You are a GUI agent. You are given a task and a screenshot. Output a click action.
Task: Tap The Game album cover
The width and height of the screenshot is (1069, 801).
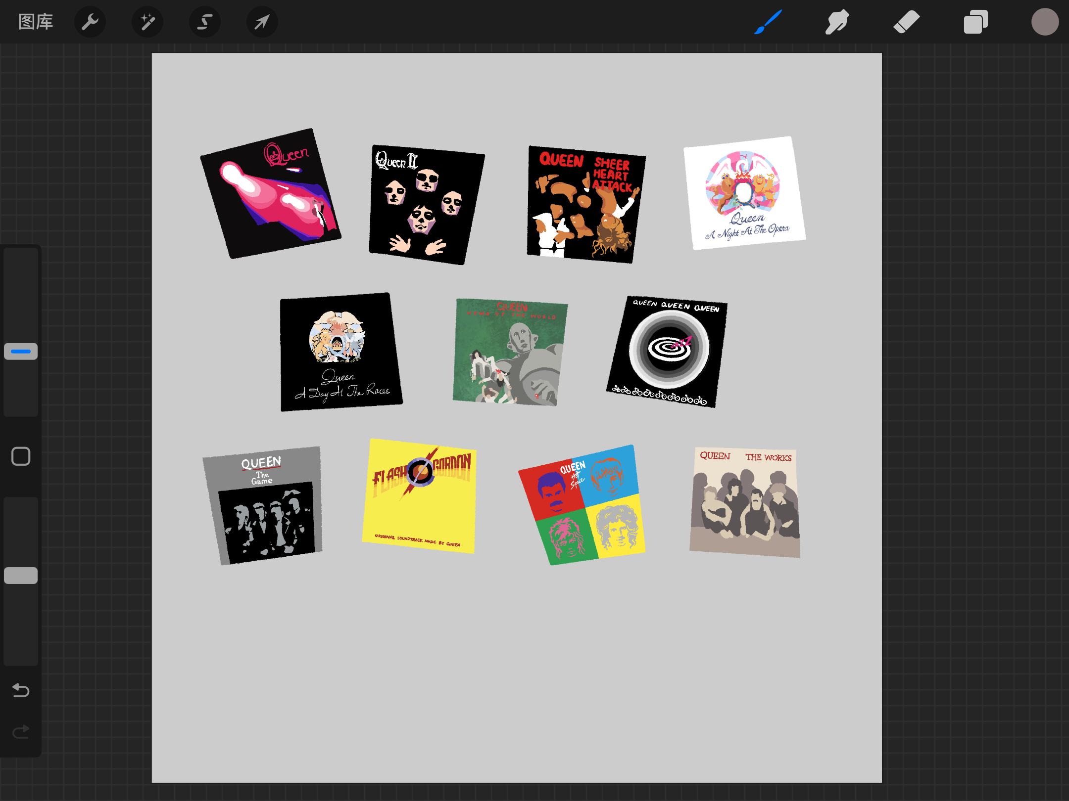click(x=262, y=505)
